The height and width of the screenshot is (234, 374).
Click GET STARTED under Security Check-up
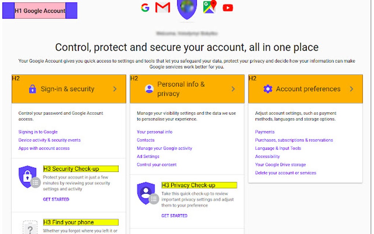(x=55, y=199)
